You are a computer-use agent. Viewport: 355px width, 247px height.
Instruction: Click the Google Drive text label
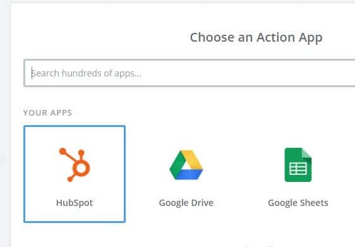[186, 203]
